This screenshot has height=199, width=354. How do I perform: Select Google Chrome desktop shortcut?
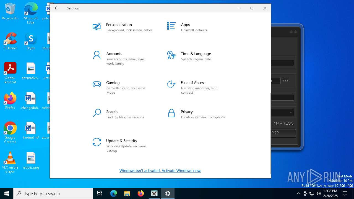10,133
